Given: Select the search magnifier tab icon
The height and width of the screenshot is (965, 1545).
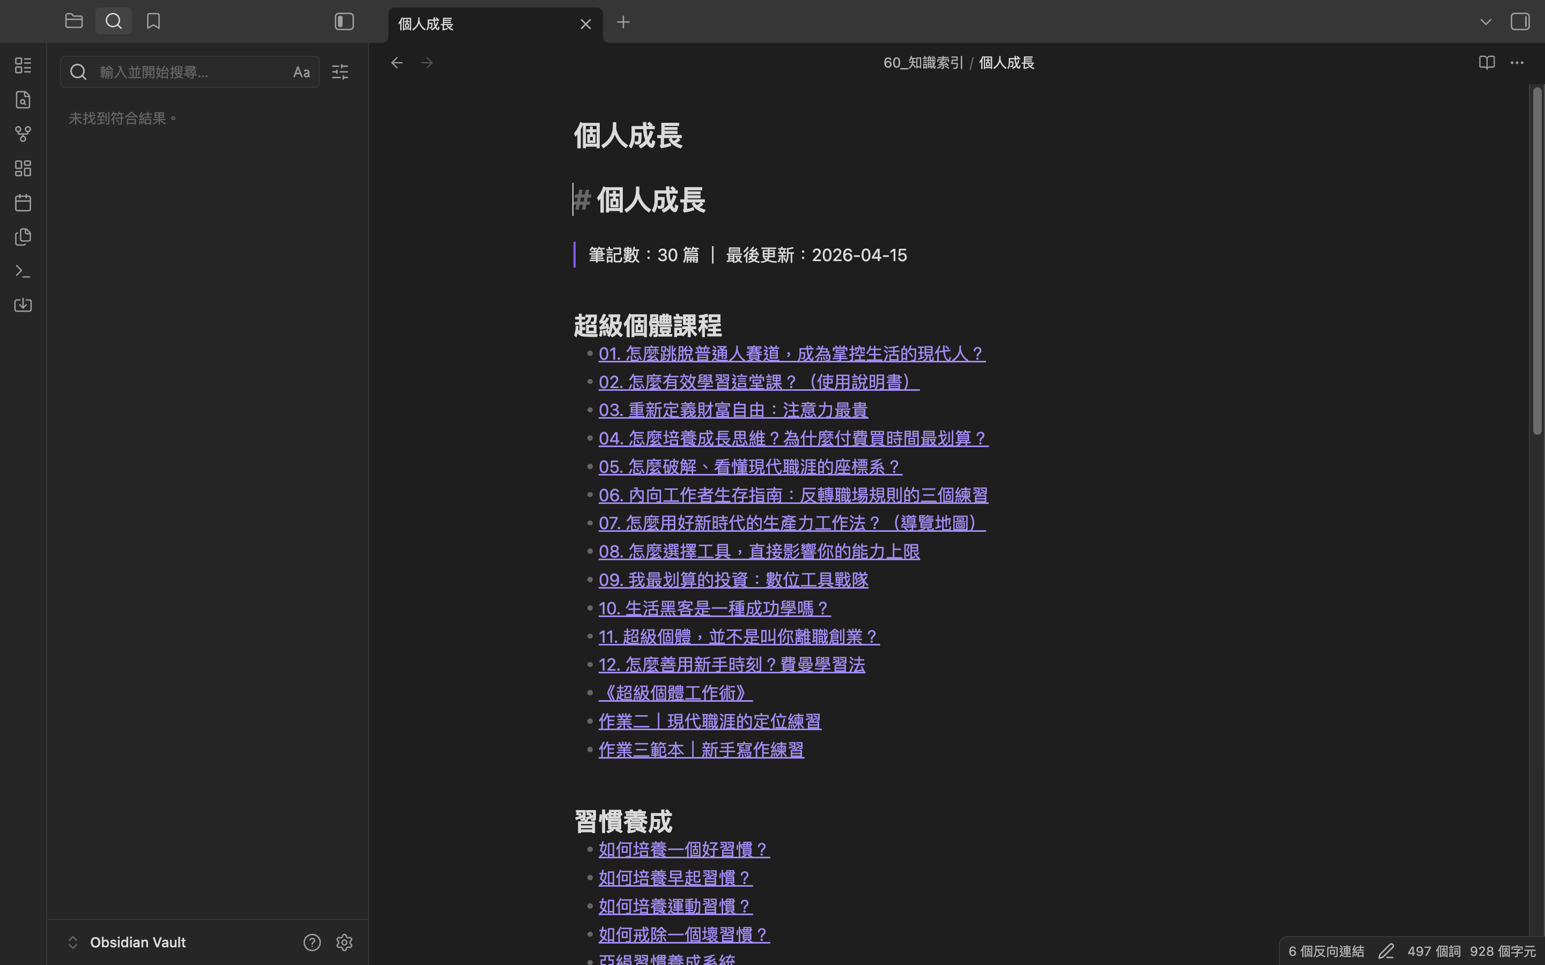Looking at the screenshot, I should tap(114, 21).
